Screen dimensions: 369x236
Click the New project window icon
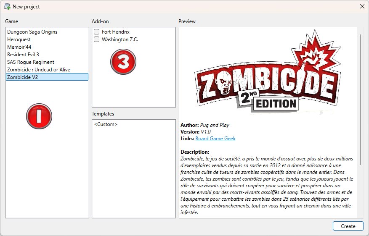pyautogui.click(x=7, y=7)
